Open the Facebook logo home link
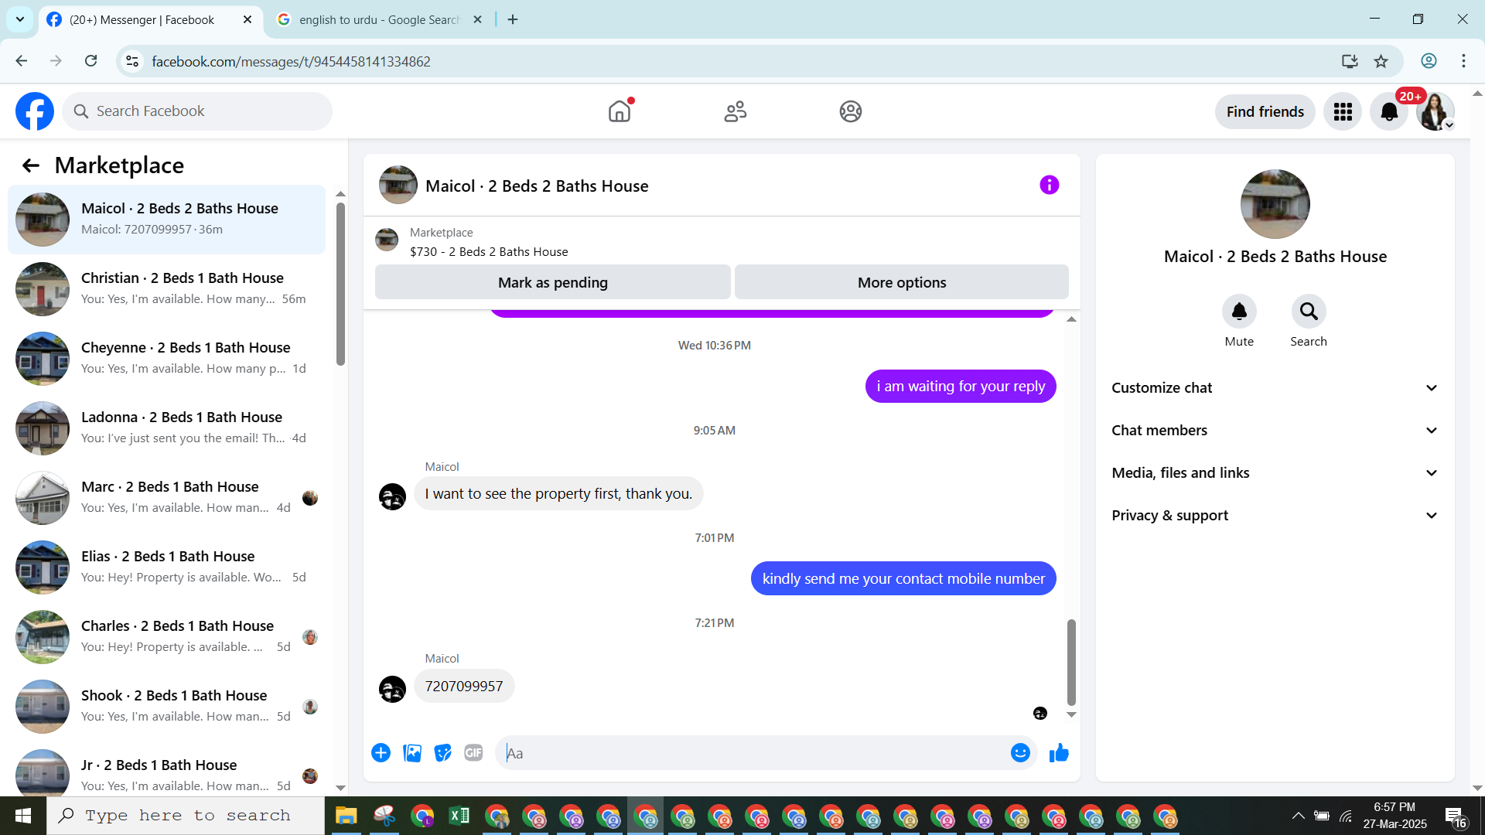The width and height of the screenshot is (1485, 835). (x=35, y=111)
